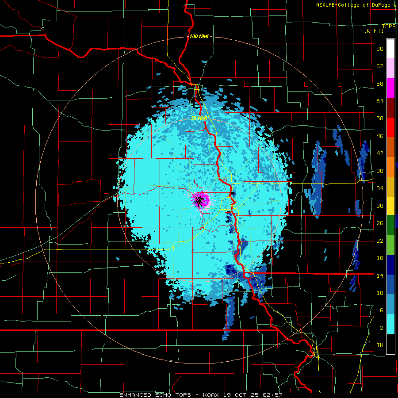Click the '02:57' timestamp text
This screenshot has height=398, width=398.
click(x=272, y=395)
